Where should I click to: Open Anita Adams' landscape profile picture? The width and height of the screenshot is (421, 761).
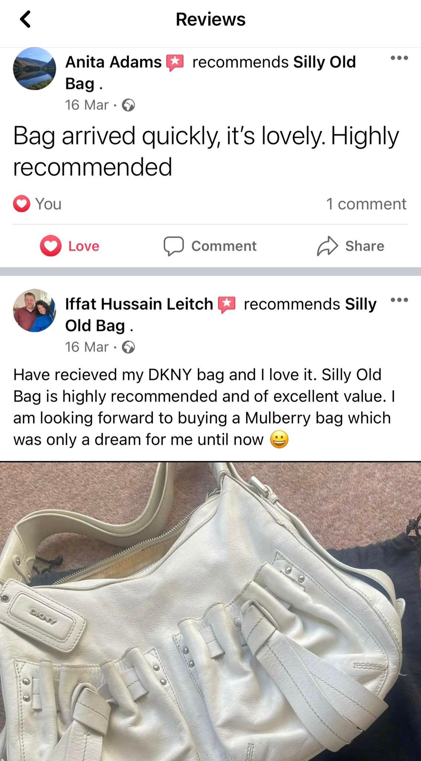tap(35, 69)
